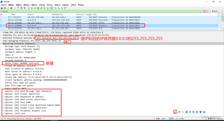Expand the Ethernet II tree node

click(x=1, y=35)
